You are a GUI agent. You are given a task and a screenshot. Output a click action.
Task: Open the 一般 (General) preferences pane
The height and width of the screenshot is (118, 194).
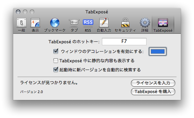tap(21, 25)
